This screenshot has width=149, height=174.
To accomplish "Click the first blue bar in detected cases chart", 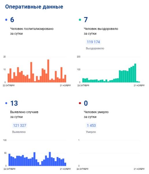I will [10, 160].
